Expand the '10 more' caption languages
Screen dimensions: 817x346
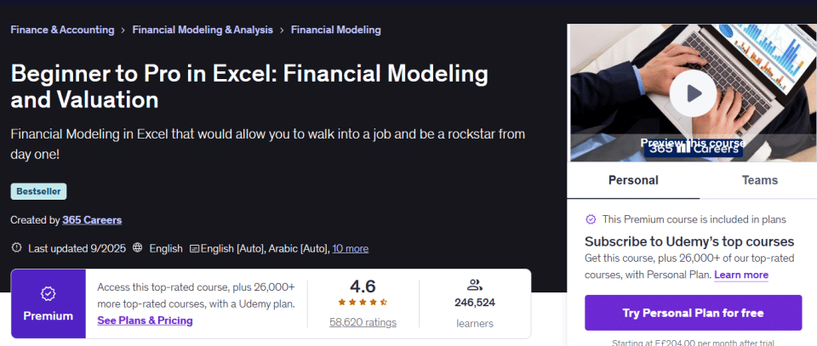coord(351,248)
